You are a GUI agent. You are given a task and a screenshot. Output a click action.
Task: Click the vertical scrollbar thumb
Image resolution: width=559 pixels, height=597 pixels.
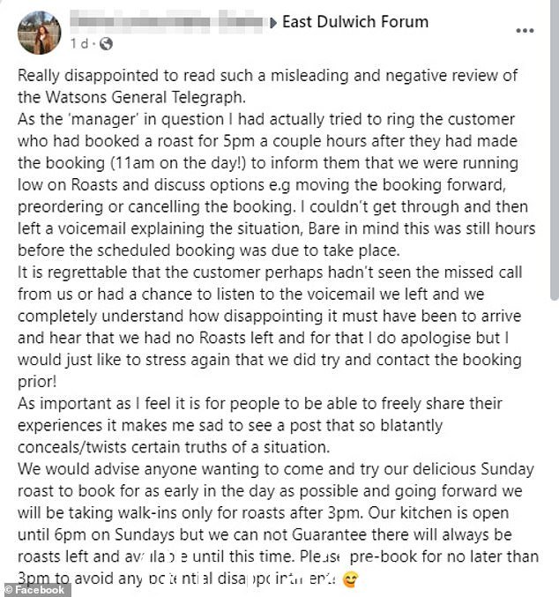click(x=555, y=151)
